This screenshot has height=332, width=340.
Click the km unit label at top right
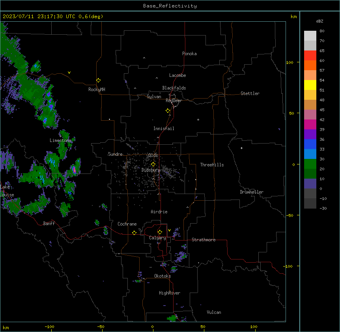point(294,17)
